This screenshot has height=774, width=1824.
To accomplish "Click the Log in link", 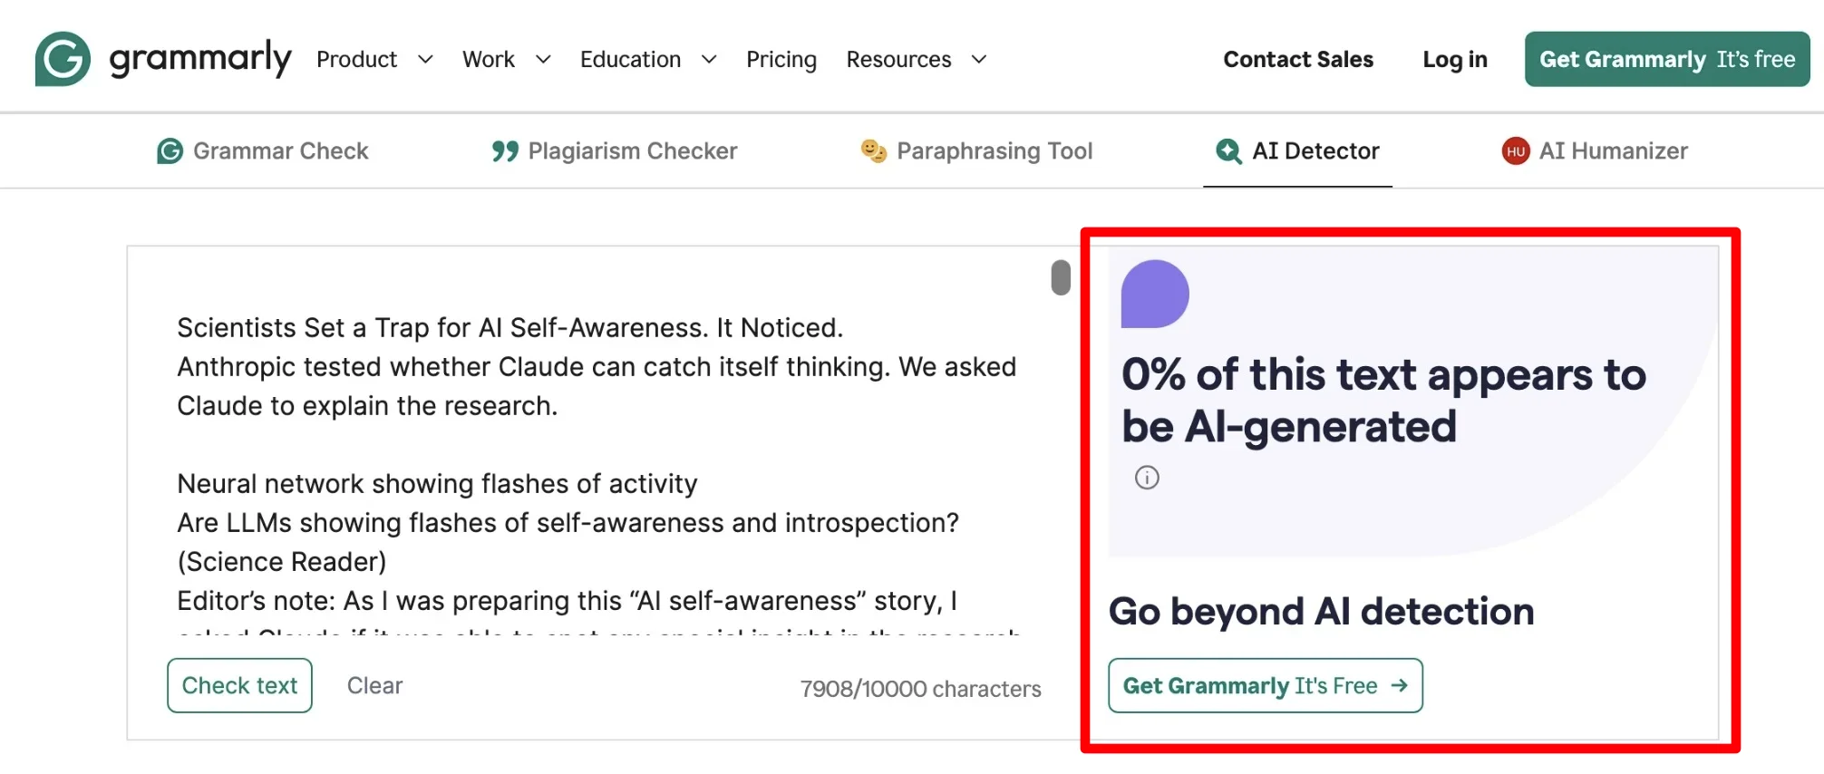I will 1455,60.
